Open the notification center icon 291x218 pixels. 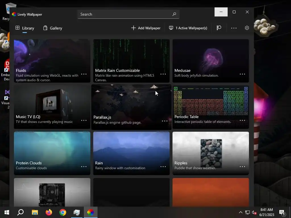[282, 213]
